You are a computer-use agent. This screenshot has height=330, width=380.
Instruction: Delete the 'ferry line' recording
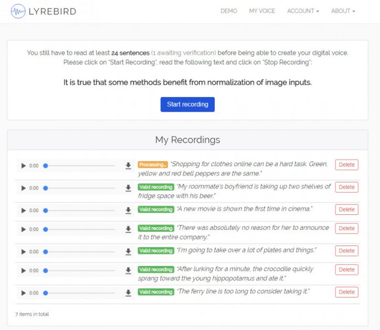347,292
